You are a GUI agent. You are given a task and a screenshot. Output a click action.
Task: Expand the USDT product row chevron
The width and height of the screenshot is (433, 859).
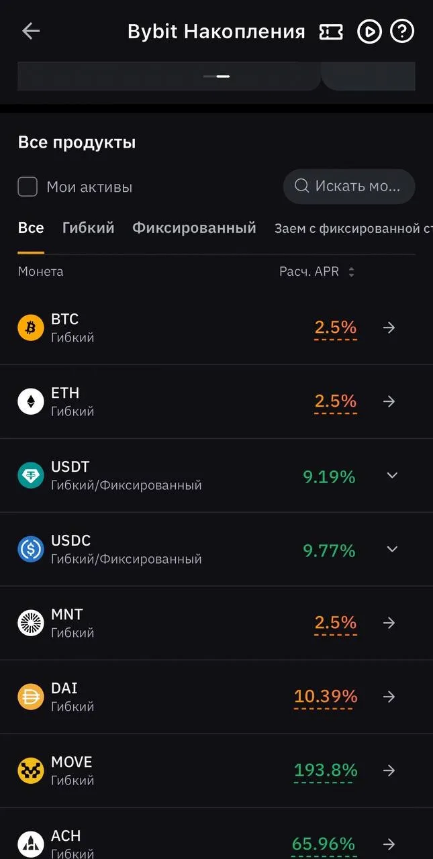coord(392,475)
